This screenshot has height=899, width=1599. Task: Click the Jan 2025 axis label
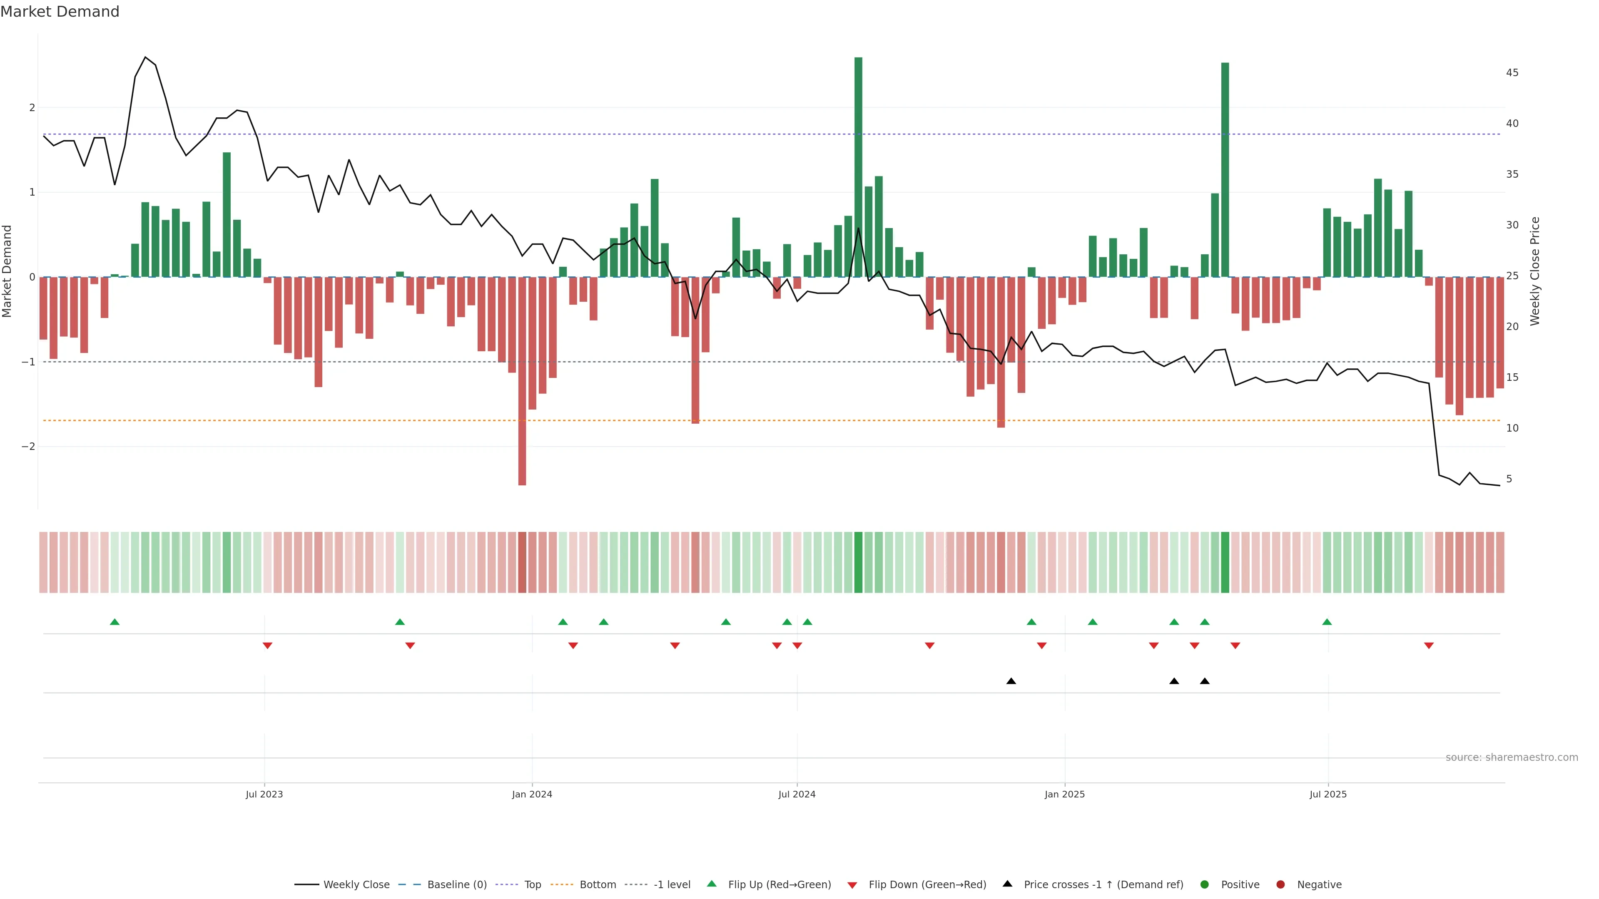point(1065,794)
